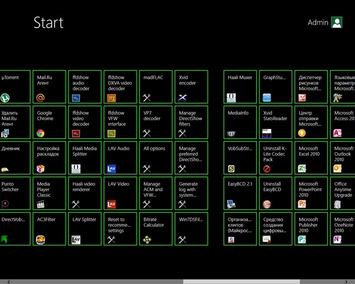The width and height of the screenshot is (355, 284).
Task: Launch the VobSubStr tile
Action: pyautogui.click(x=240, y=158)
